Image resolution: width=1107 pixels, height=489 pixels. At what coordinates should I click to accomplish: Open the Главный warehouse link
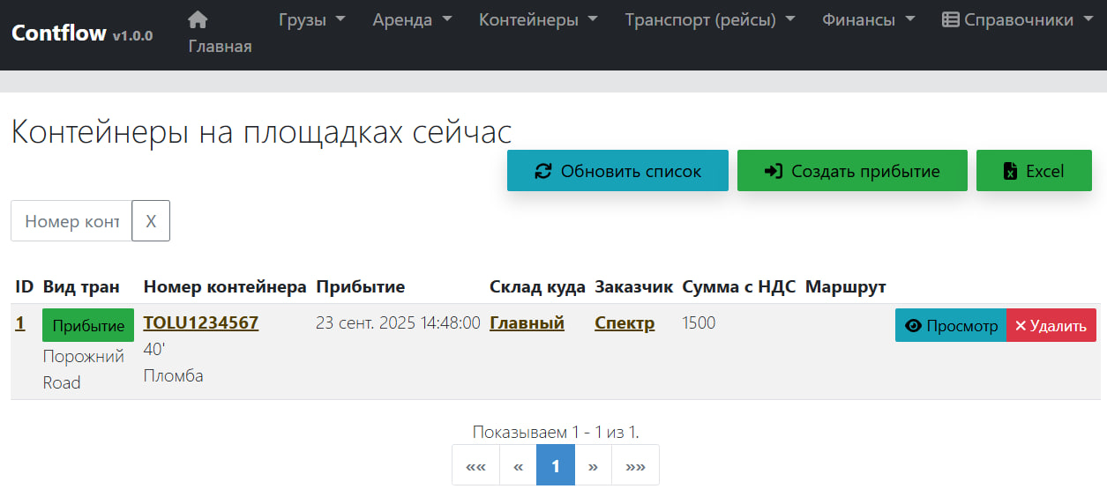pyautogui.click(x=527, y=322)
